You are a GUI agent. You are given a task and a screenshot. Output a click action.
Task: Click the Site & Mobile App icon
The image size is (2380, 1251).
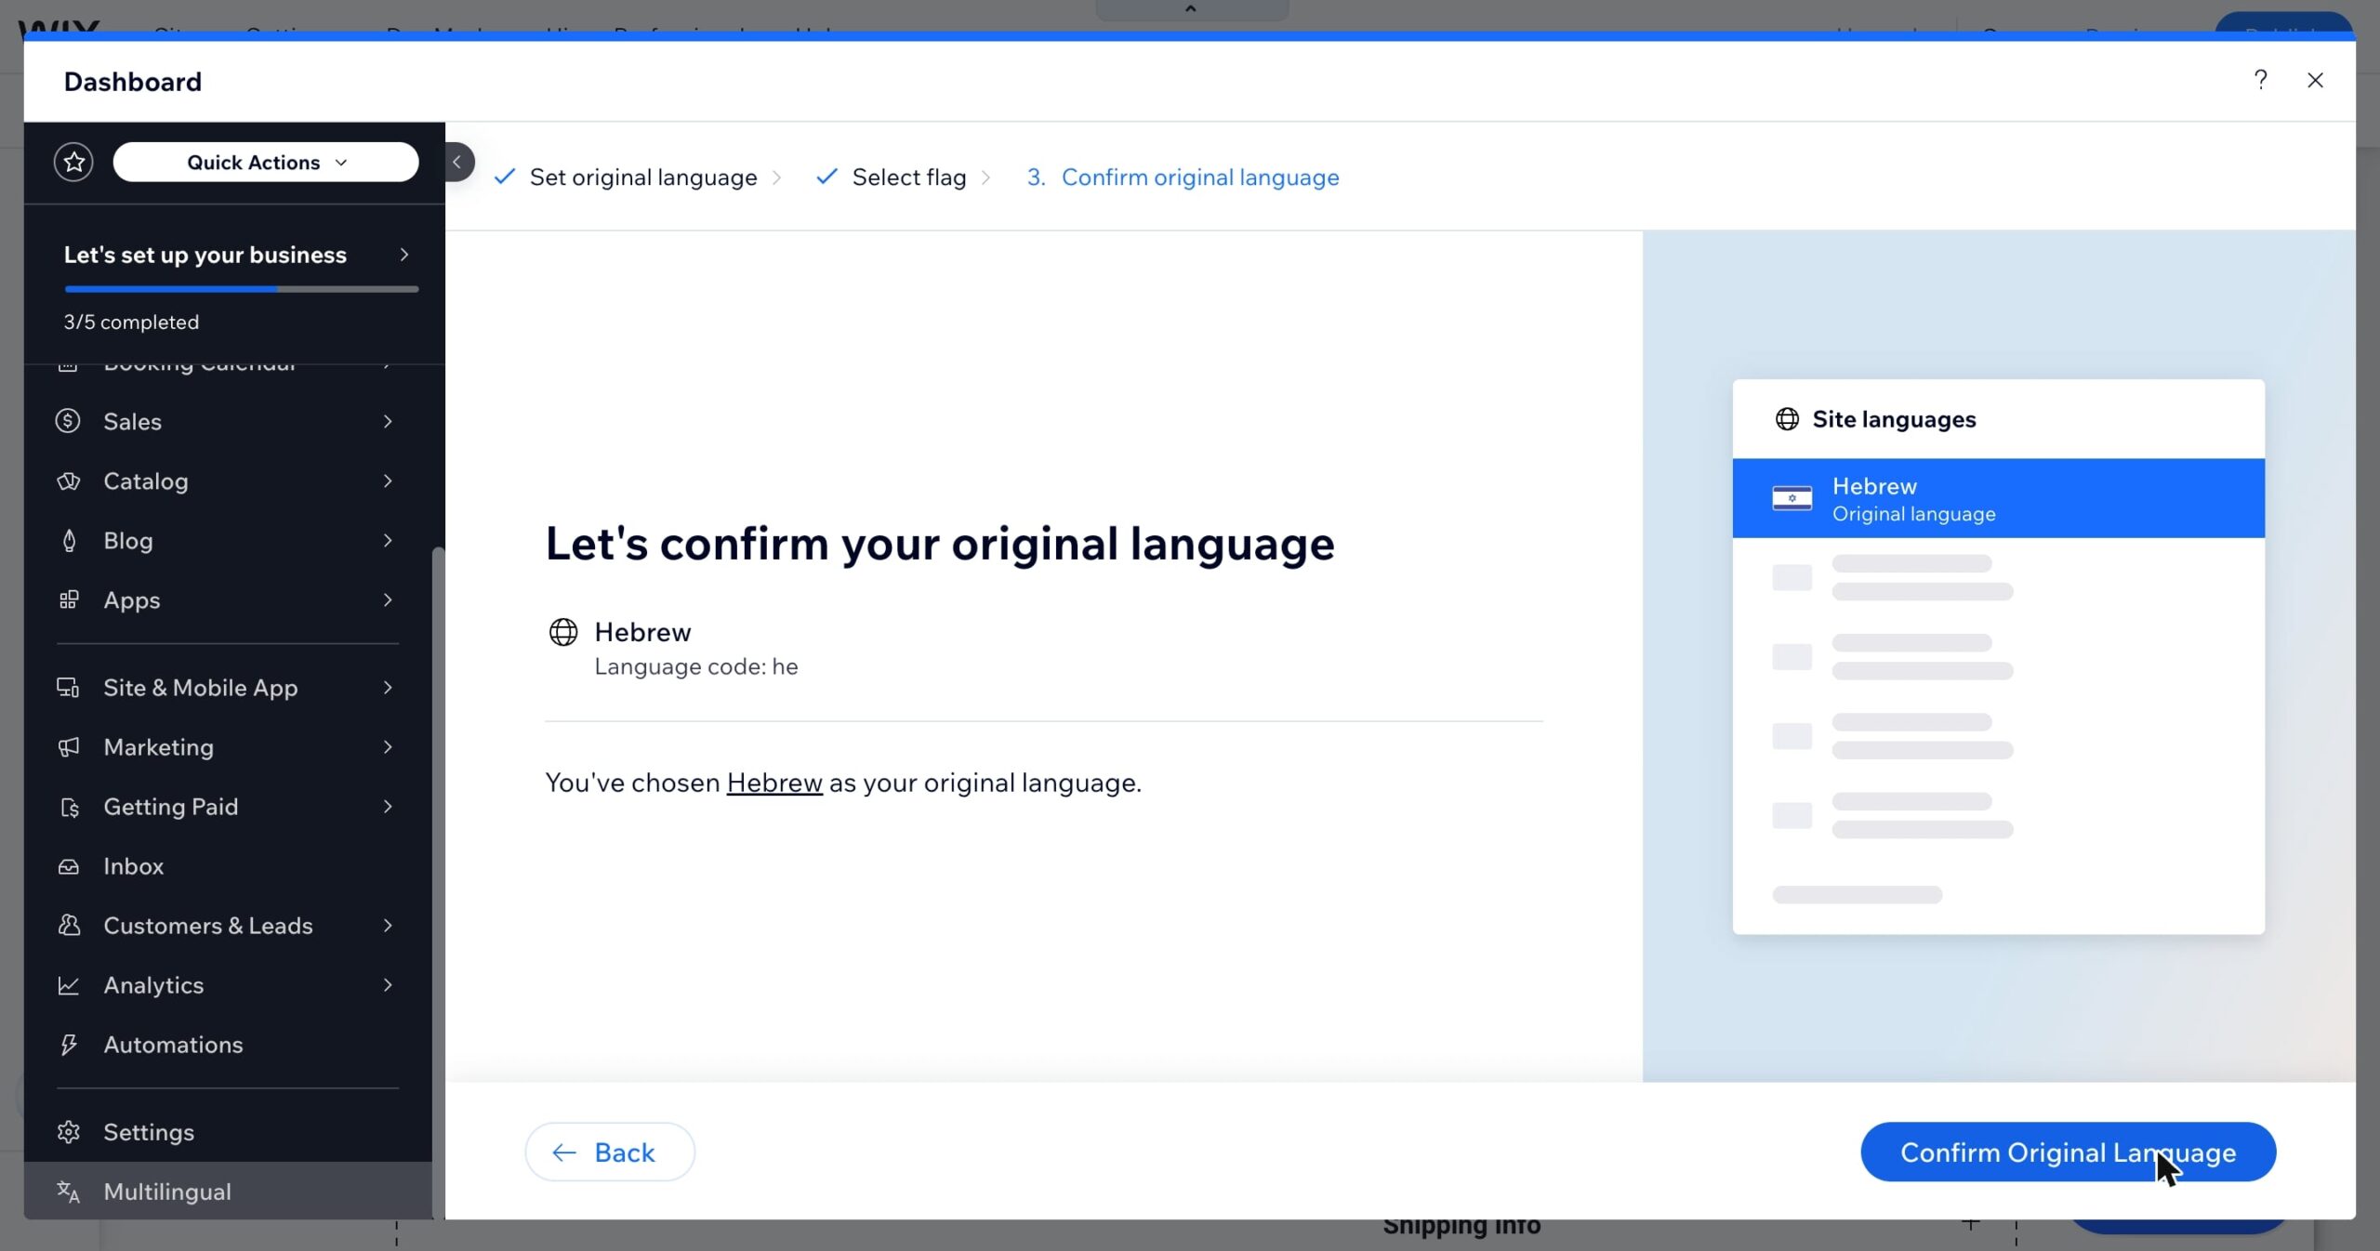click(68, 687)
